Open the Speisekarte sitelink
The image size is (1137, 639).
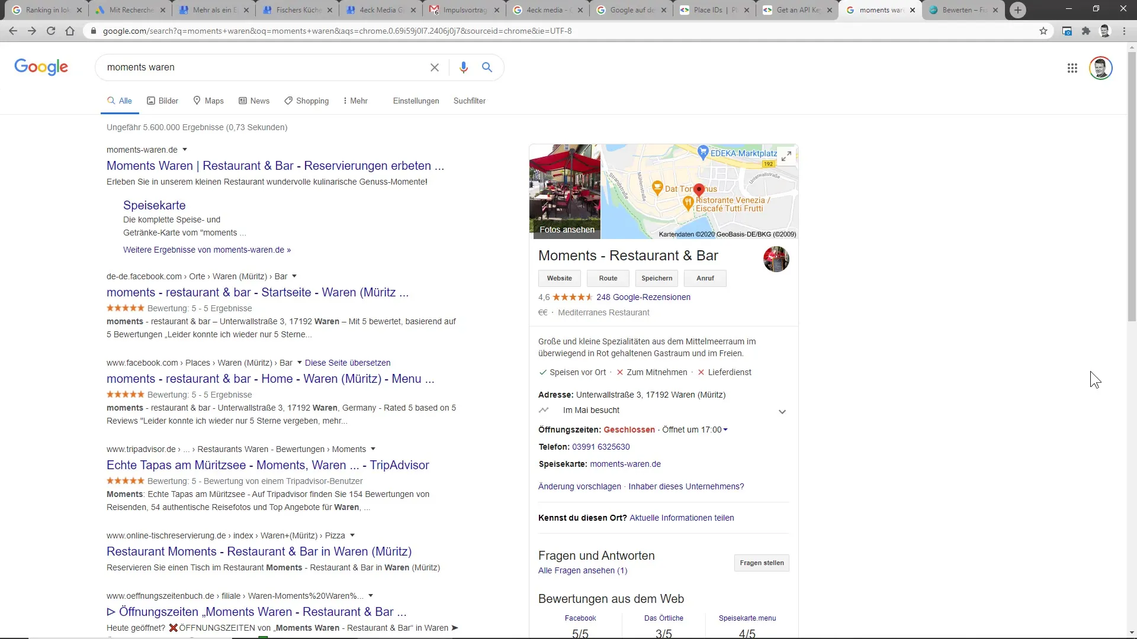tap(154, 205)
